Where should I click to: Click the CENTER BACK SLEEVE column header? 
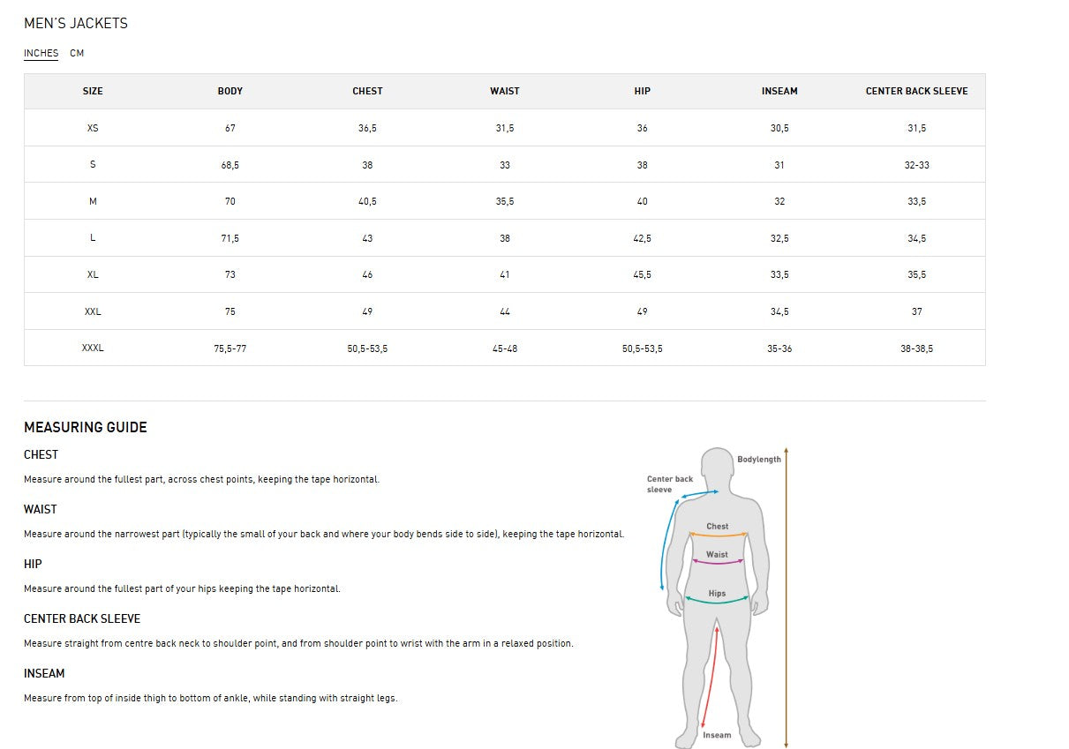click(916, 92)
